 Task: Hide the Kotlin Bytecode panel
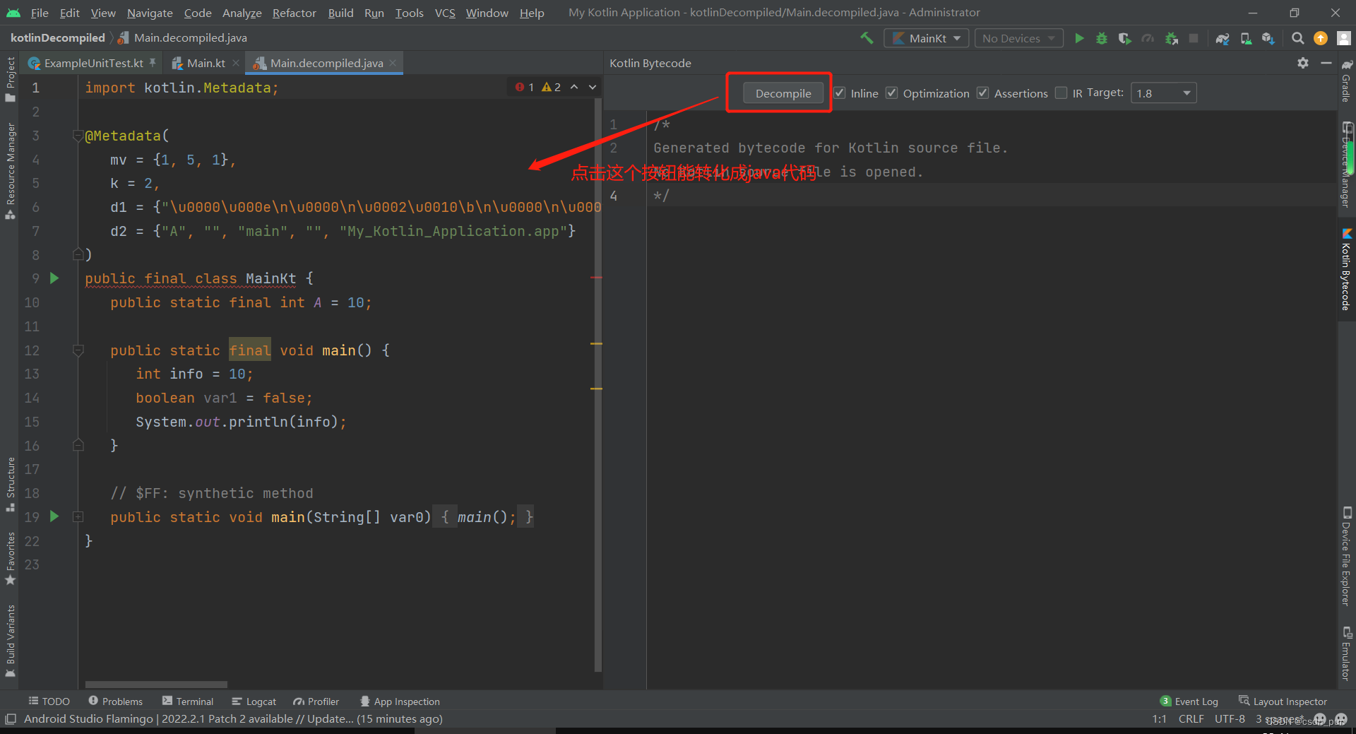[1326, 63]
